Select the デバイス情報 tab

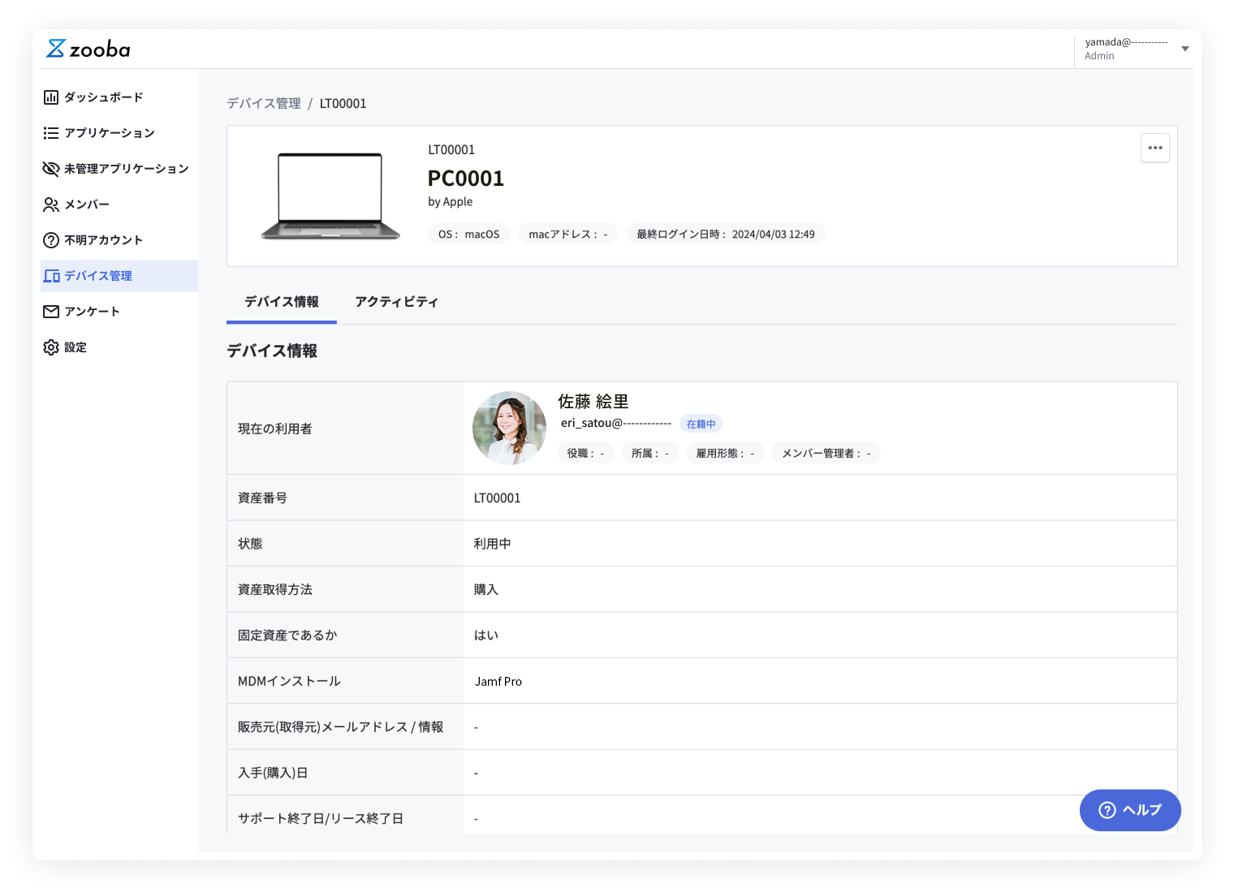pyautogui.click(x=282, y=301)
